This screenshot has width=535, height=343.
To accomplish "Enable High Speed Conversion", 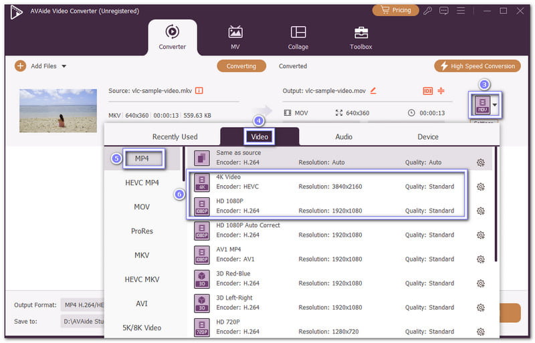I will [x=477, y=66].
